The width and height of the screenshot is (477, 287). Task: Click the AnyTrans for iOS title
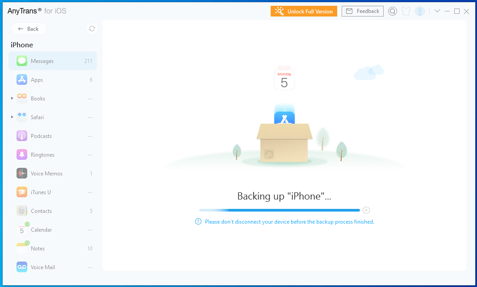pos(37,11)
